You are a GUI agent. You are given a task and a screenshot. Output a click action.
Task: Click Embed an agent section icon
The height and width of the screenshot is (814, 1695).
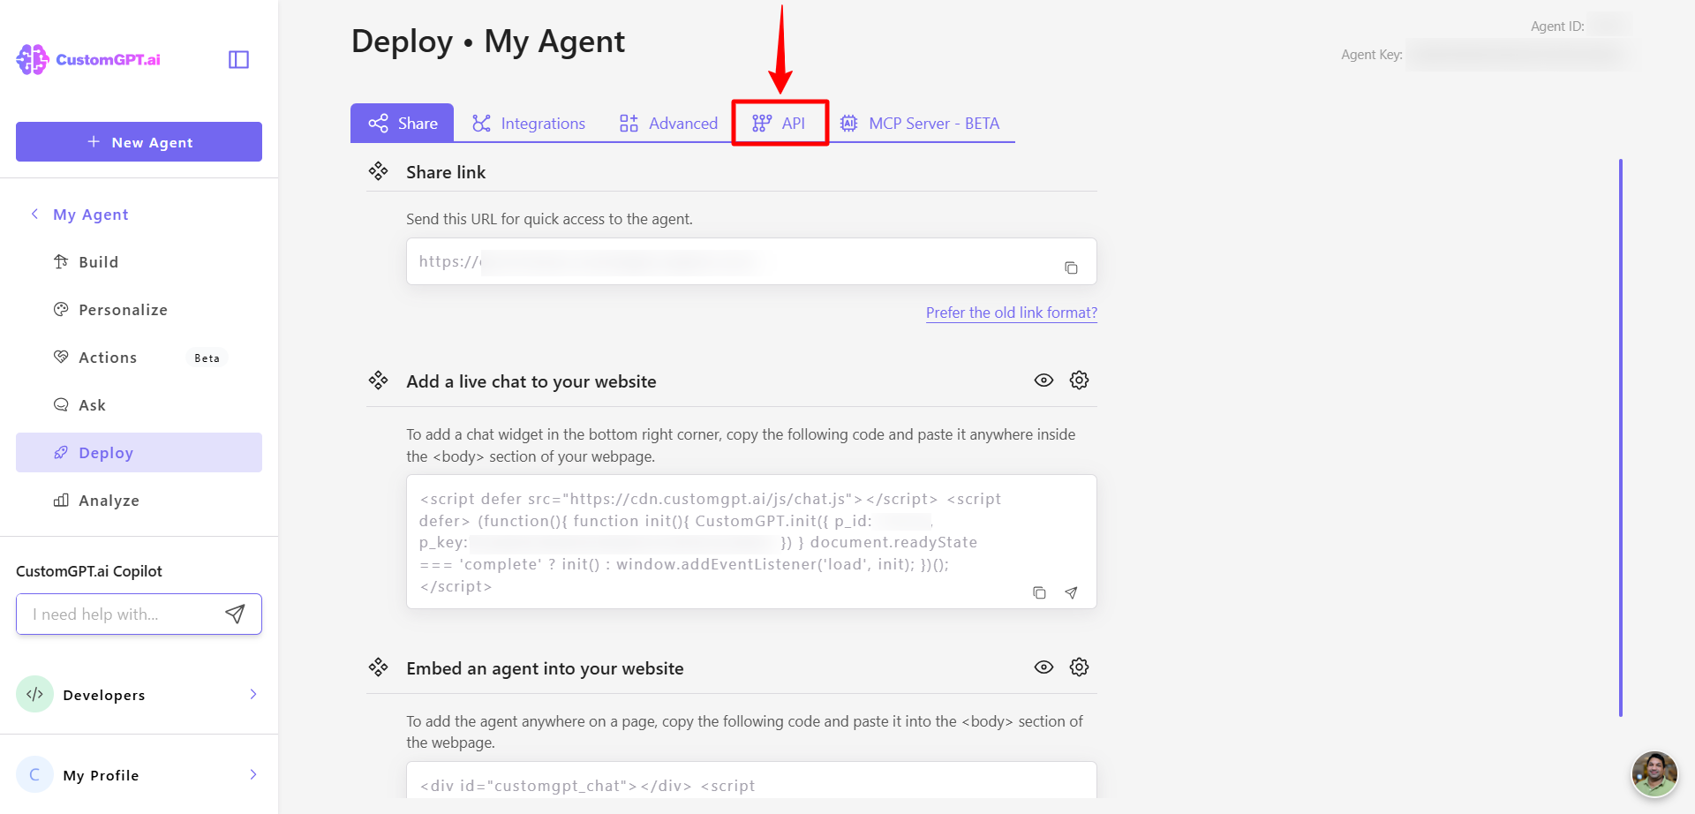[378, 667]
